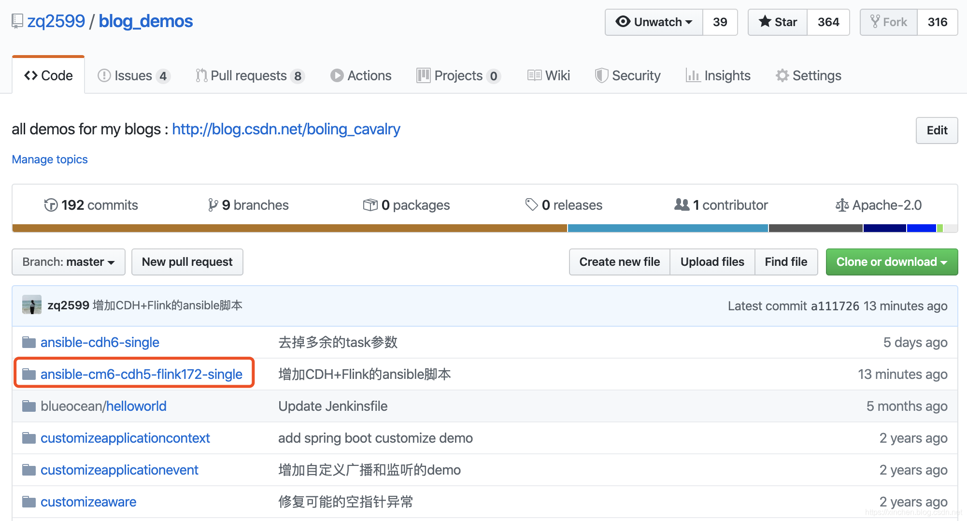Click the Apache-2.0 license scale icon
Viewport: 967px width, 521px height.
[x=842, y=205]
